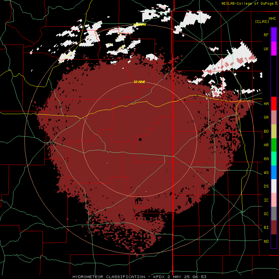Click the GC legend label
Screen dimensions: 279x279
pos(266,214)
